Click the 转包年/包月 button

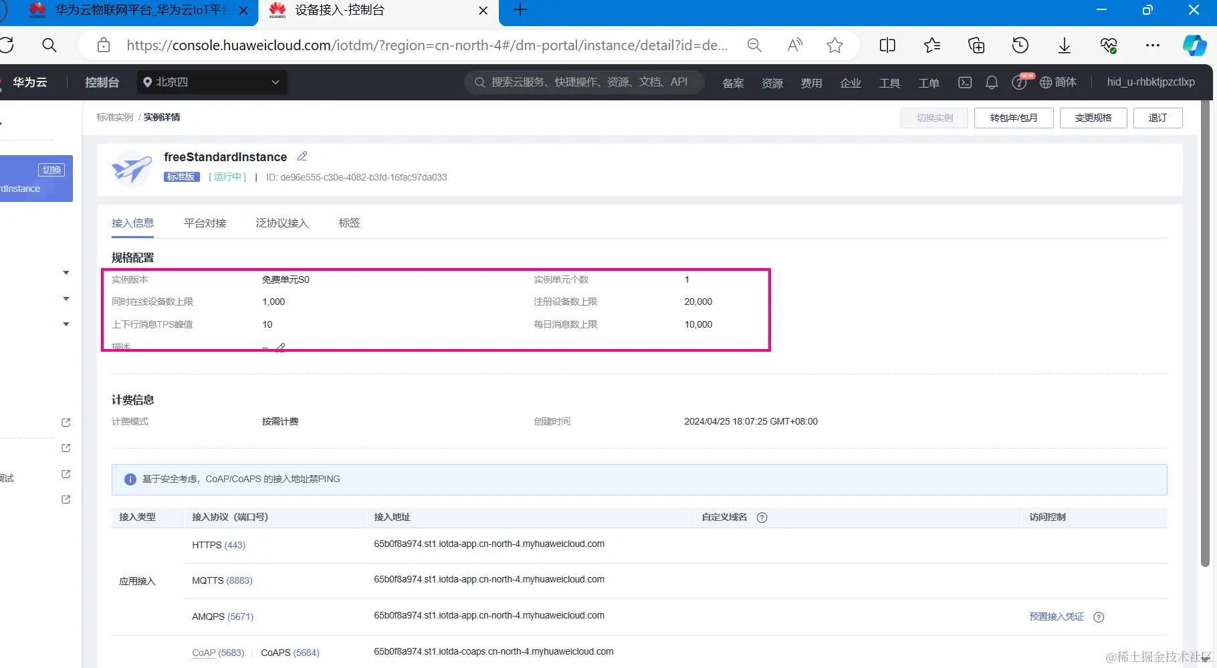click(x=1014, y=118)
